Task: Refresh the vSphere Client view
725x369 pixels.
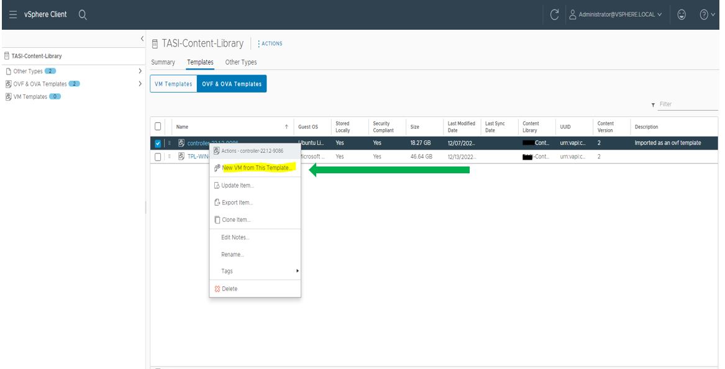Action: [554, 15]
